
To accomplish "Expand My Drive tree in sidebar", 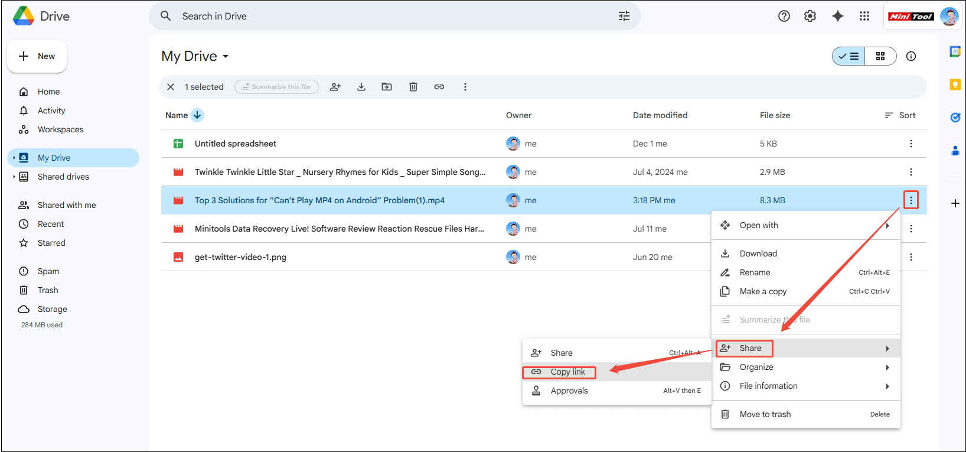I will tap(14, 158).
